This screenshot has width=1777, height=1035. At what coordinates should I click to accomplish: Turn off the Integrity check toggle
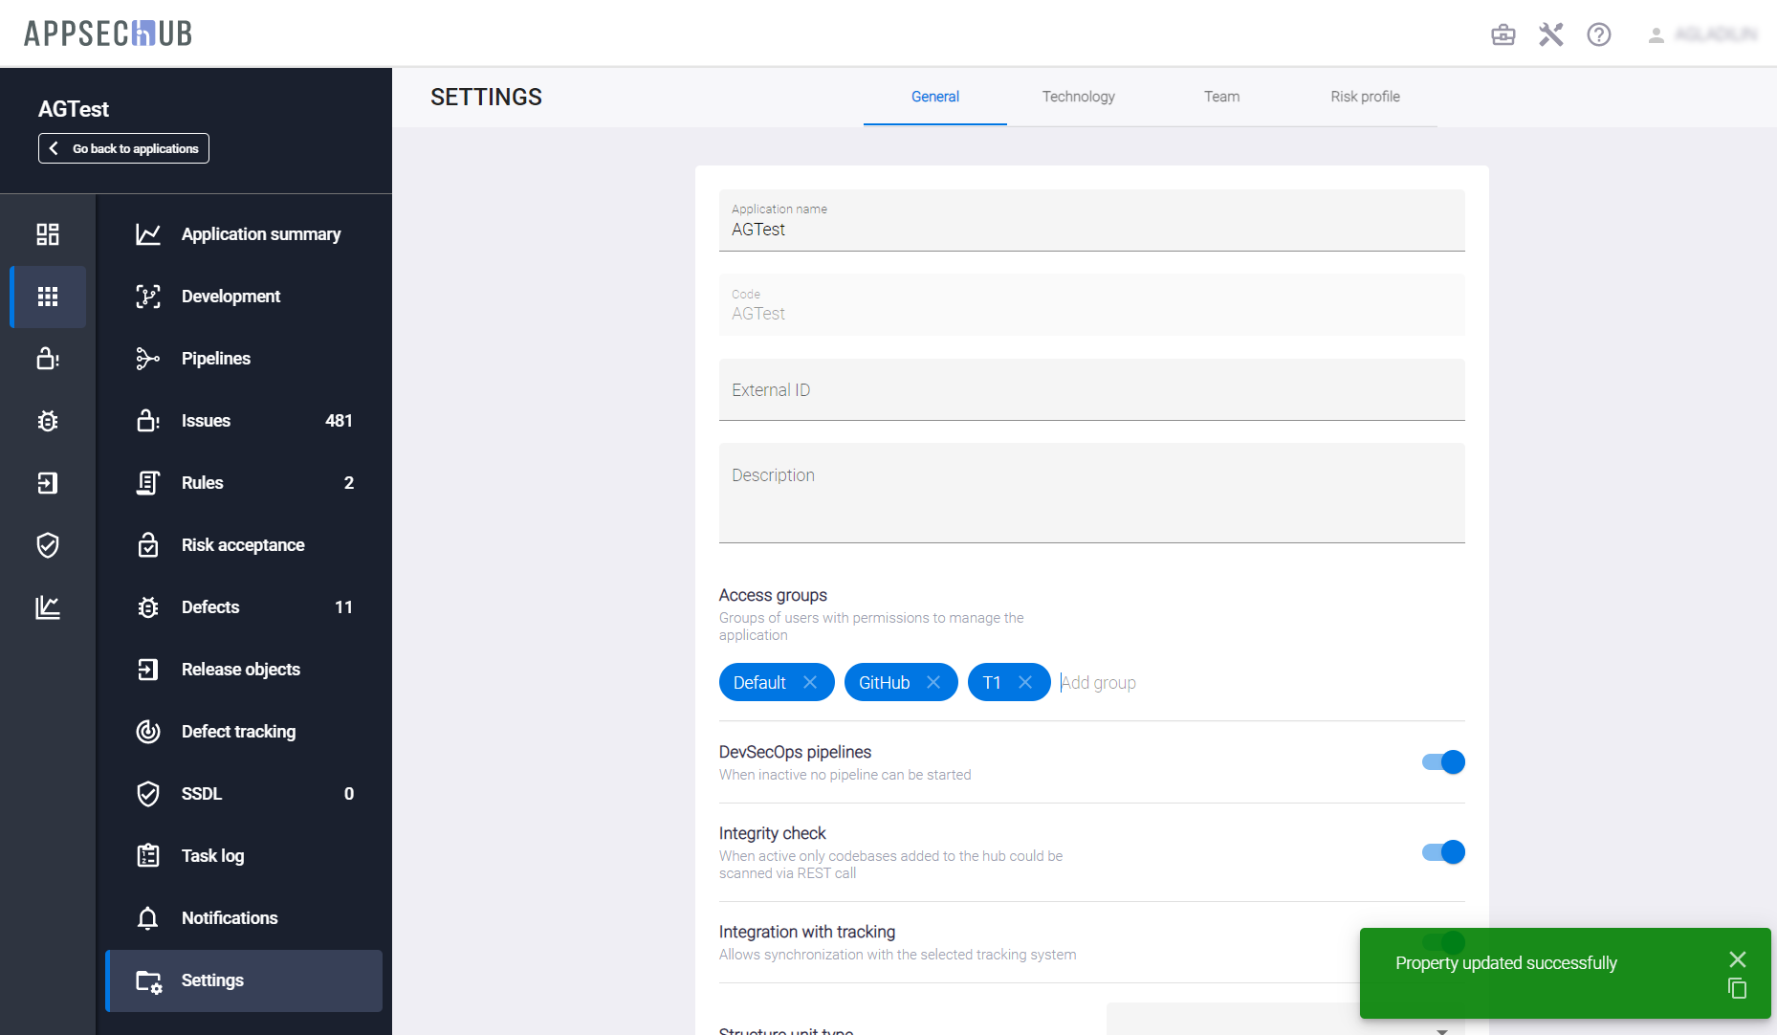(1443, 852)
